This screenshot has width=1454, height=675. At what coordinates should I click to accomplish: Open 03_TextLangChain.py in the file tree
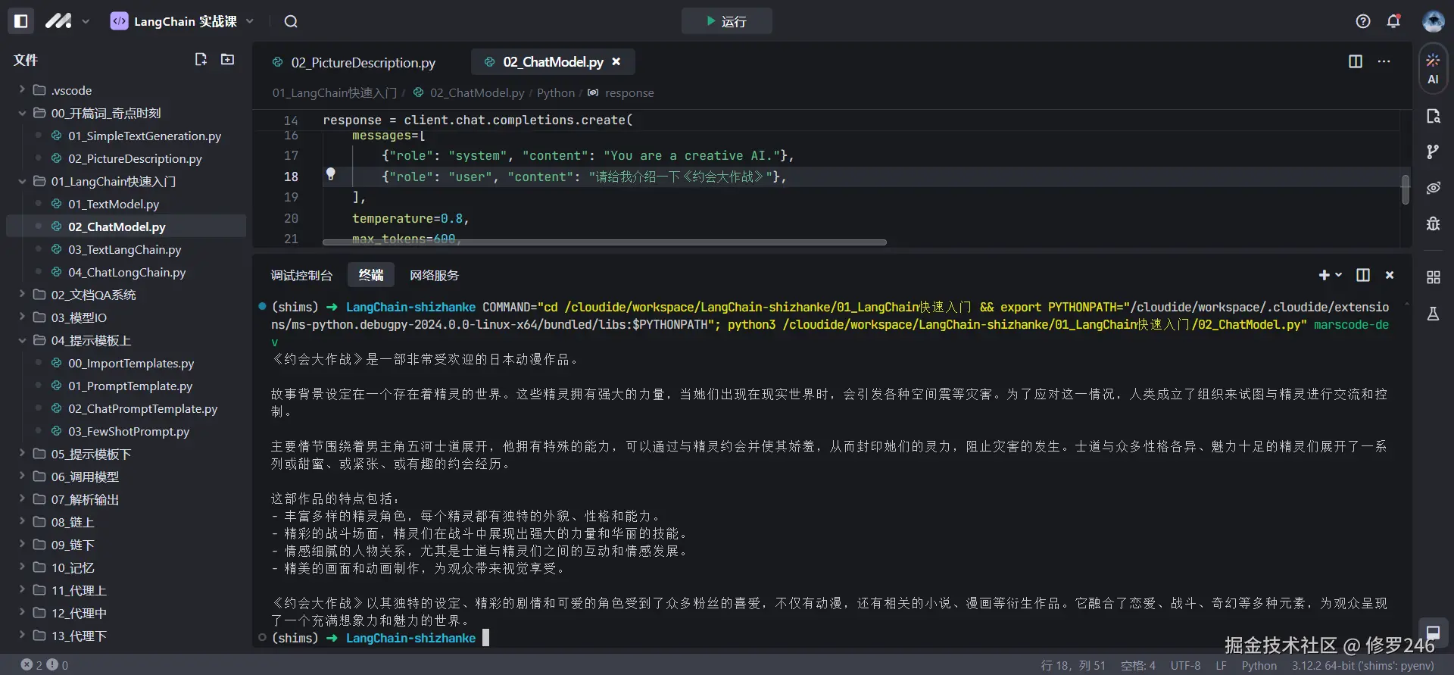[x=124, y=249]
